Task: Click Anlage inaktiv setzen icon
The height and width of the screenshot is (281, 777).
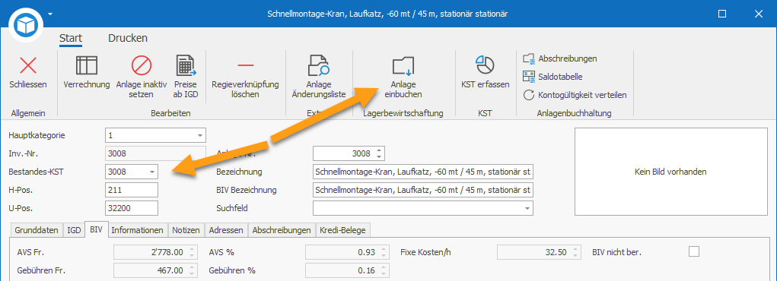Action: [x=142, y=65]
